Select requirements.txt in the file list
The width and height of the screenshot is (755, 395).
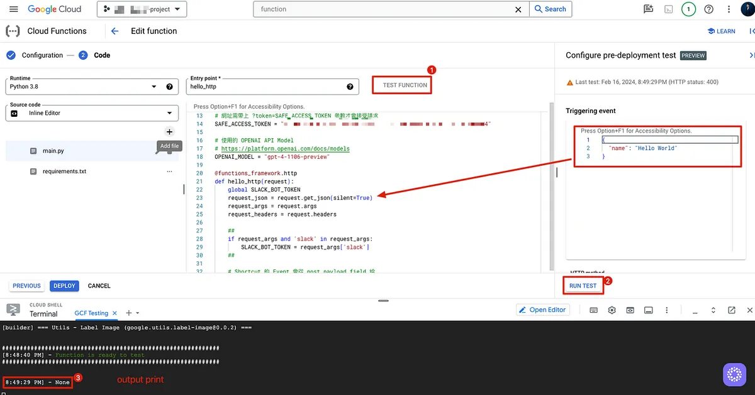(x=64, y=171)
